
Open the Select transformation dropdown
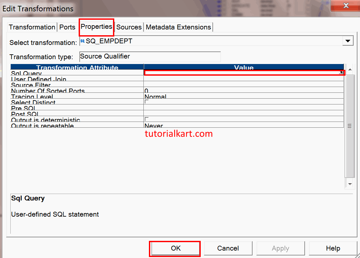(x=348, y=41)
